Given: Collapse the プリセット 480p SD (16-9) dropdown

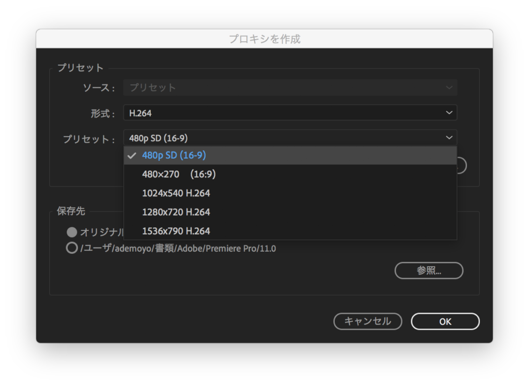Looking at the screenshot, I should [x=290, y=137].
